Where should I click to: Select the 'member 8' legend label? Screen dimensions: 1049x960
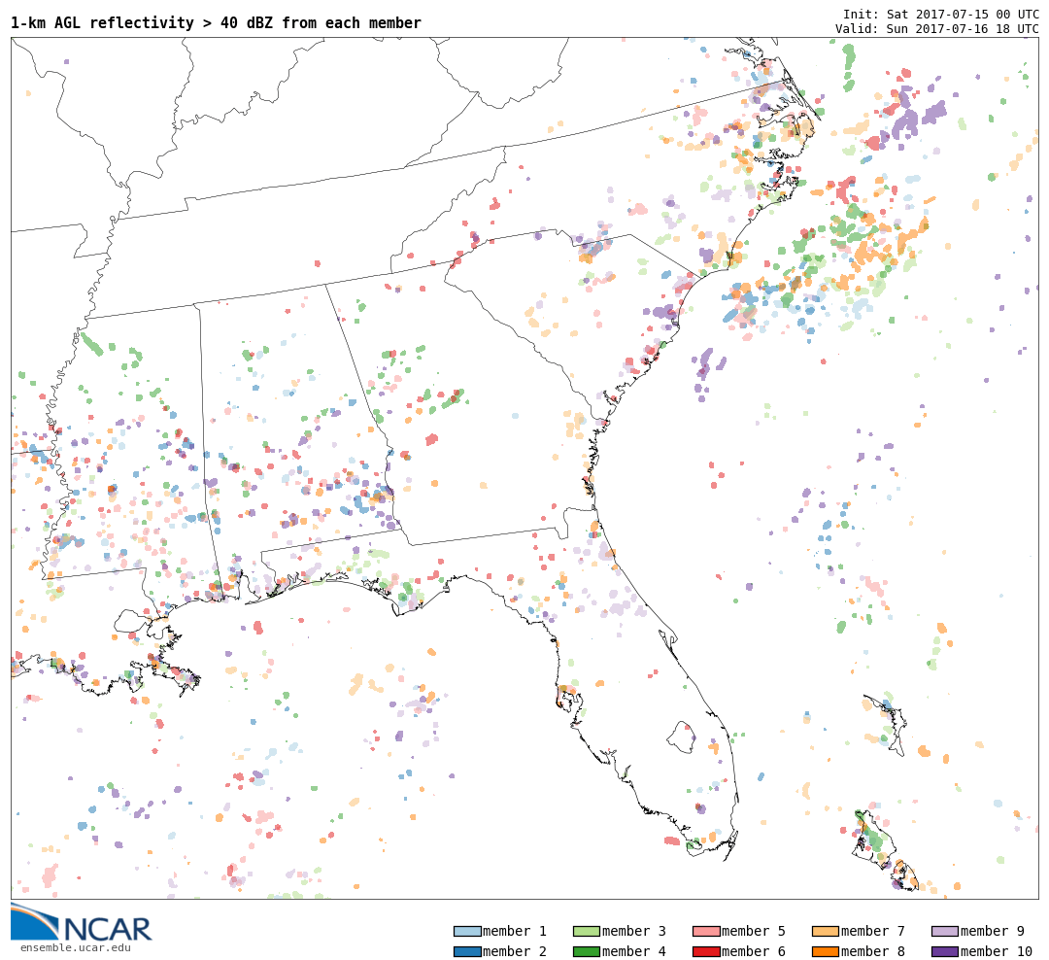pos(873,951)
